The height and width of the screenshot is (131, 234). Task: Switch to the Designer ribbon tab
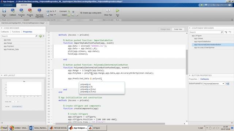click(x=8, y=5)
